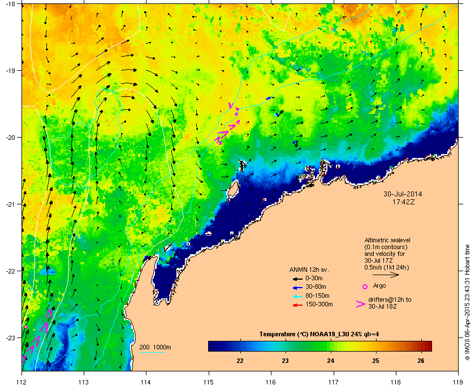This screenshot has width=475, height=385.
Task: Click the 'drifters@12h to' legend label
Action: 390,300
